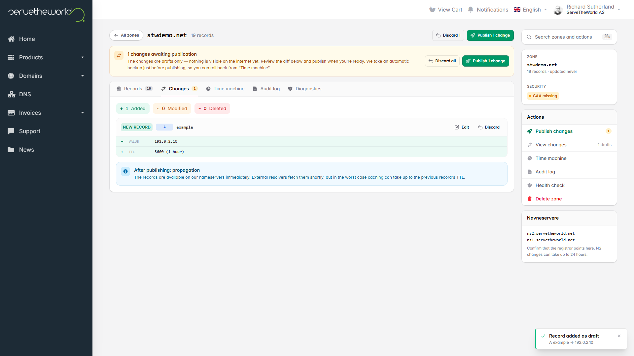Click Richard Sutherland's avatar picture

coord(558,10)
